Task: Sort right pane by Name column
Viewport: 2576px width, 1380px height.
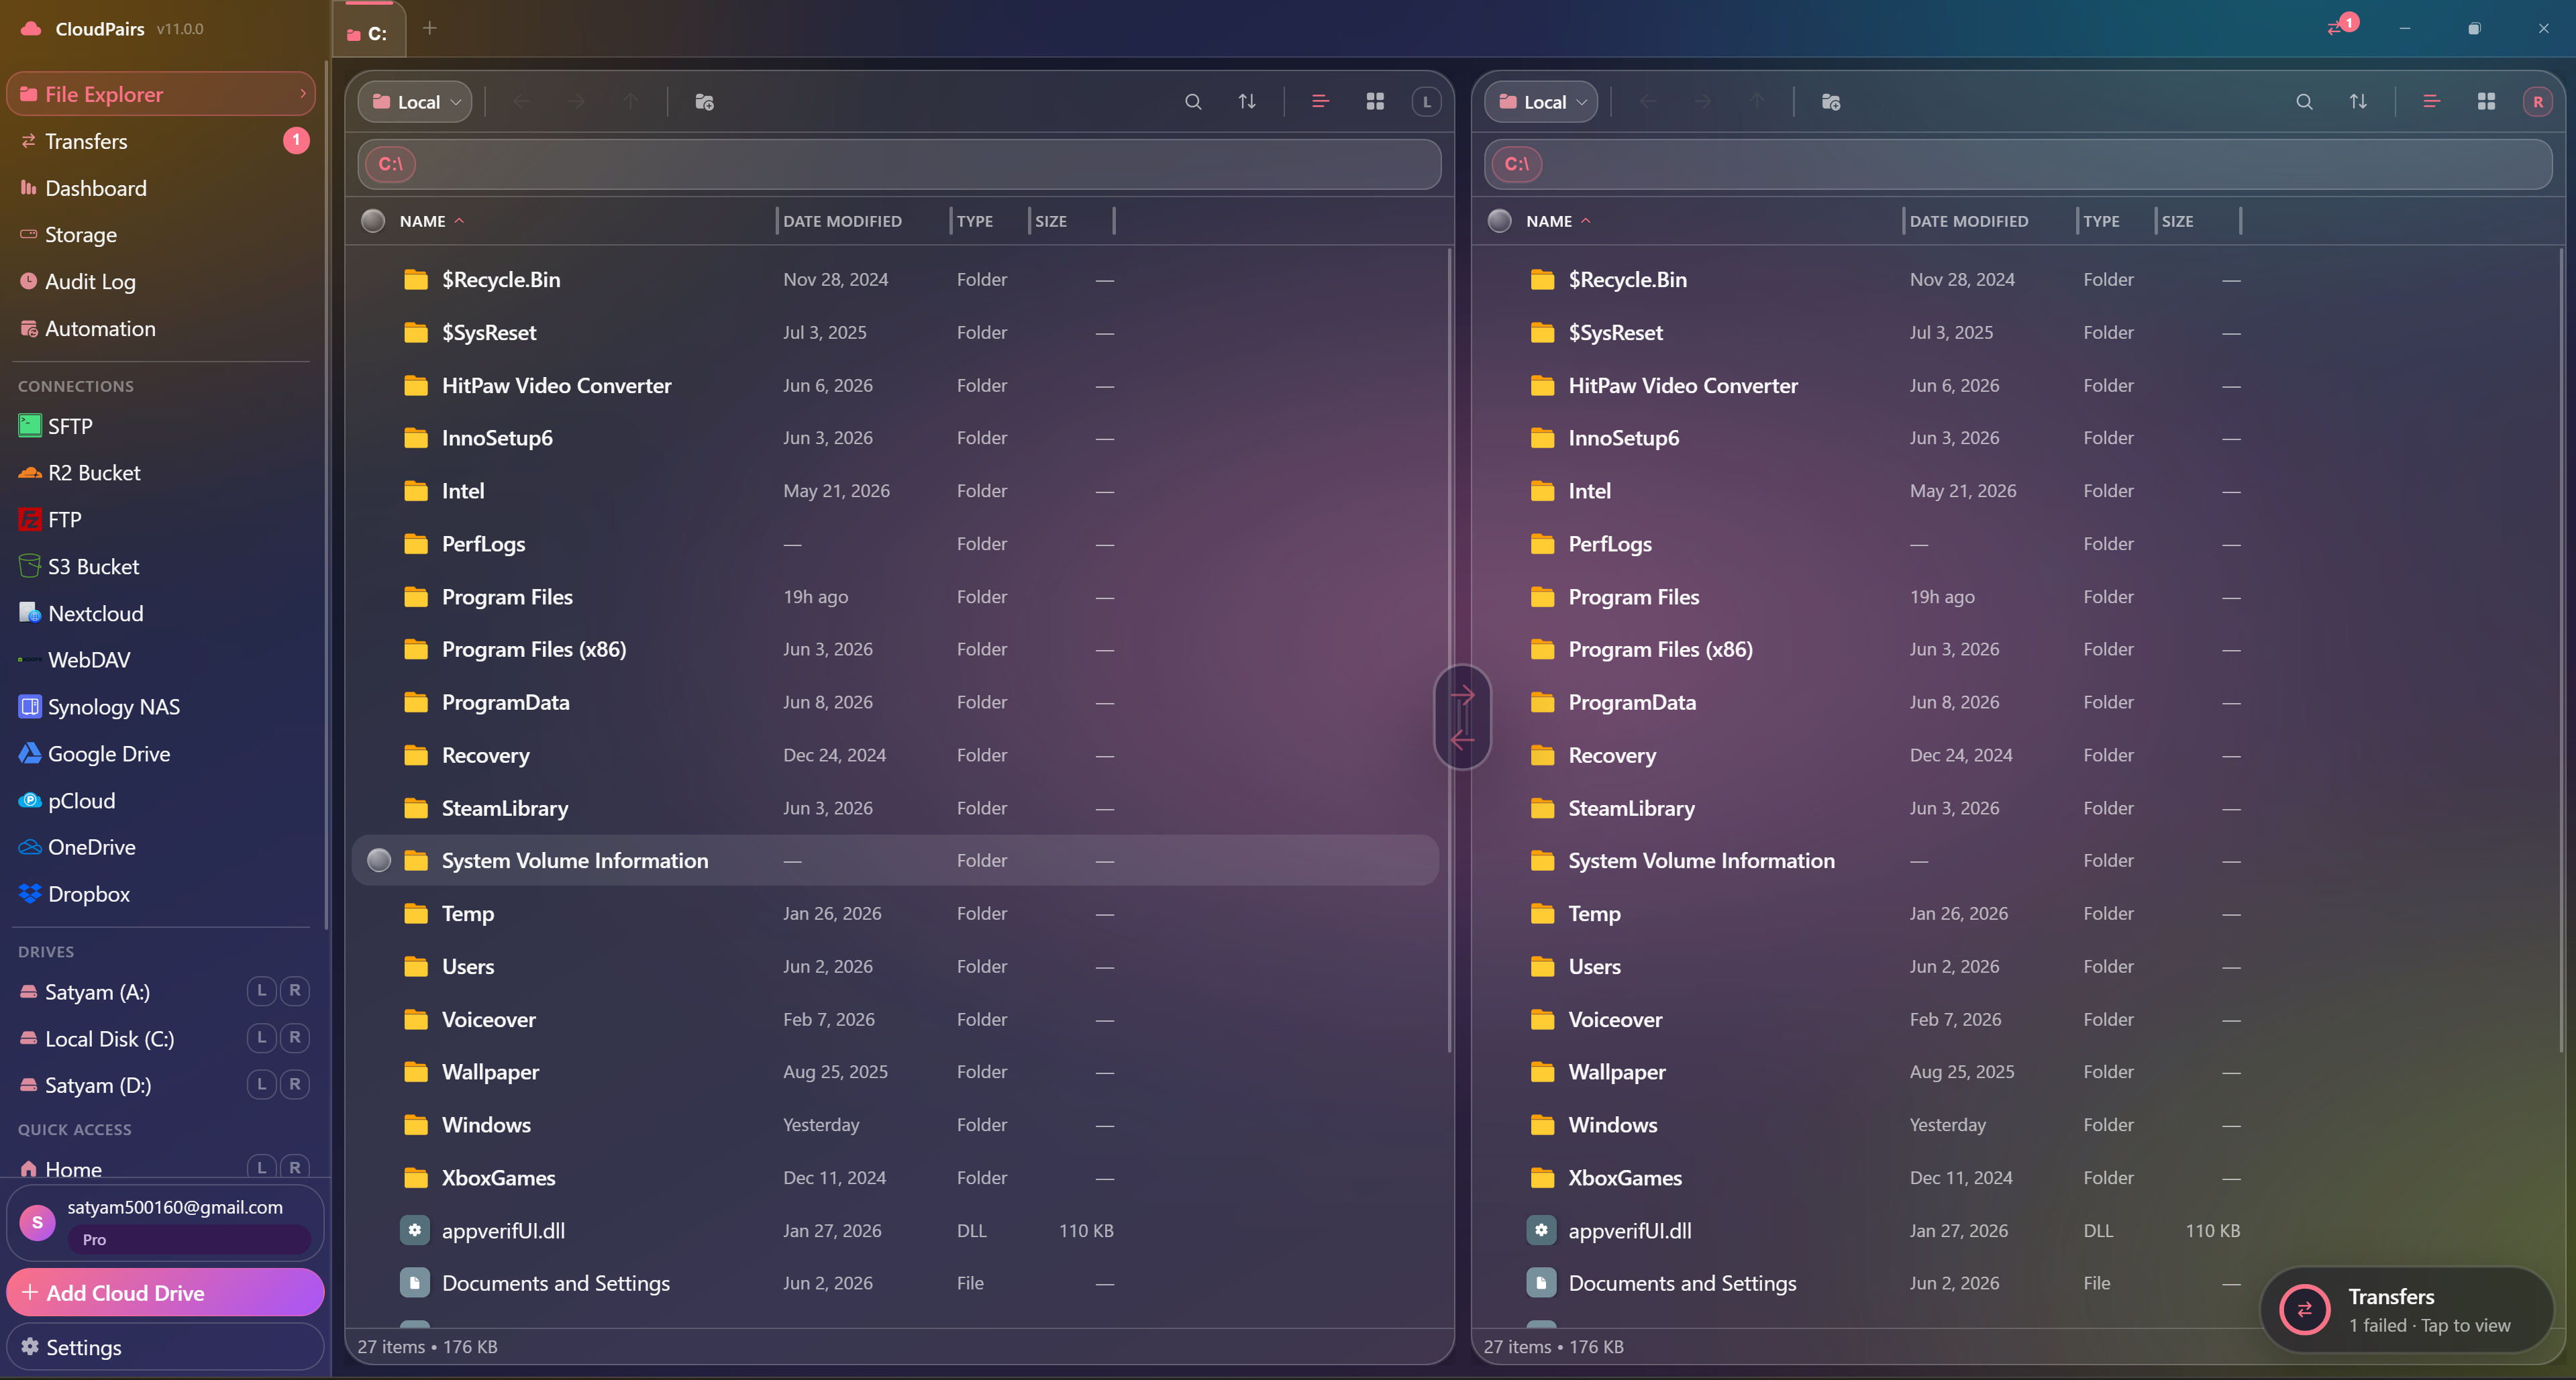Action: click(1557, 221)
